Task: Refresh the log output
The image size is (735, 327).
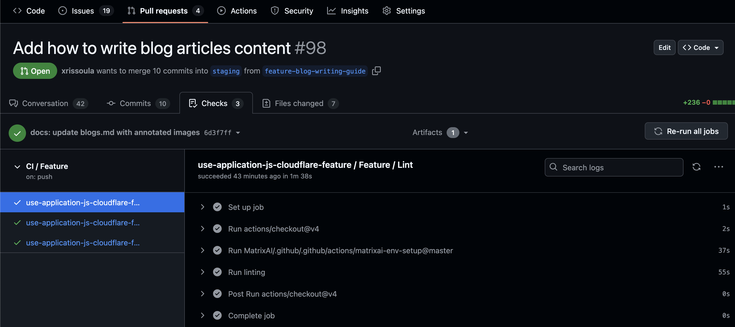Action: [x=697, y=167]
